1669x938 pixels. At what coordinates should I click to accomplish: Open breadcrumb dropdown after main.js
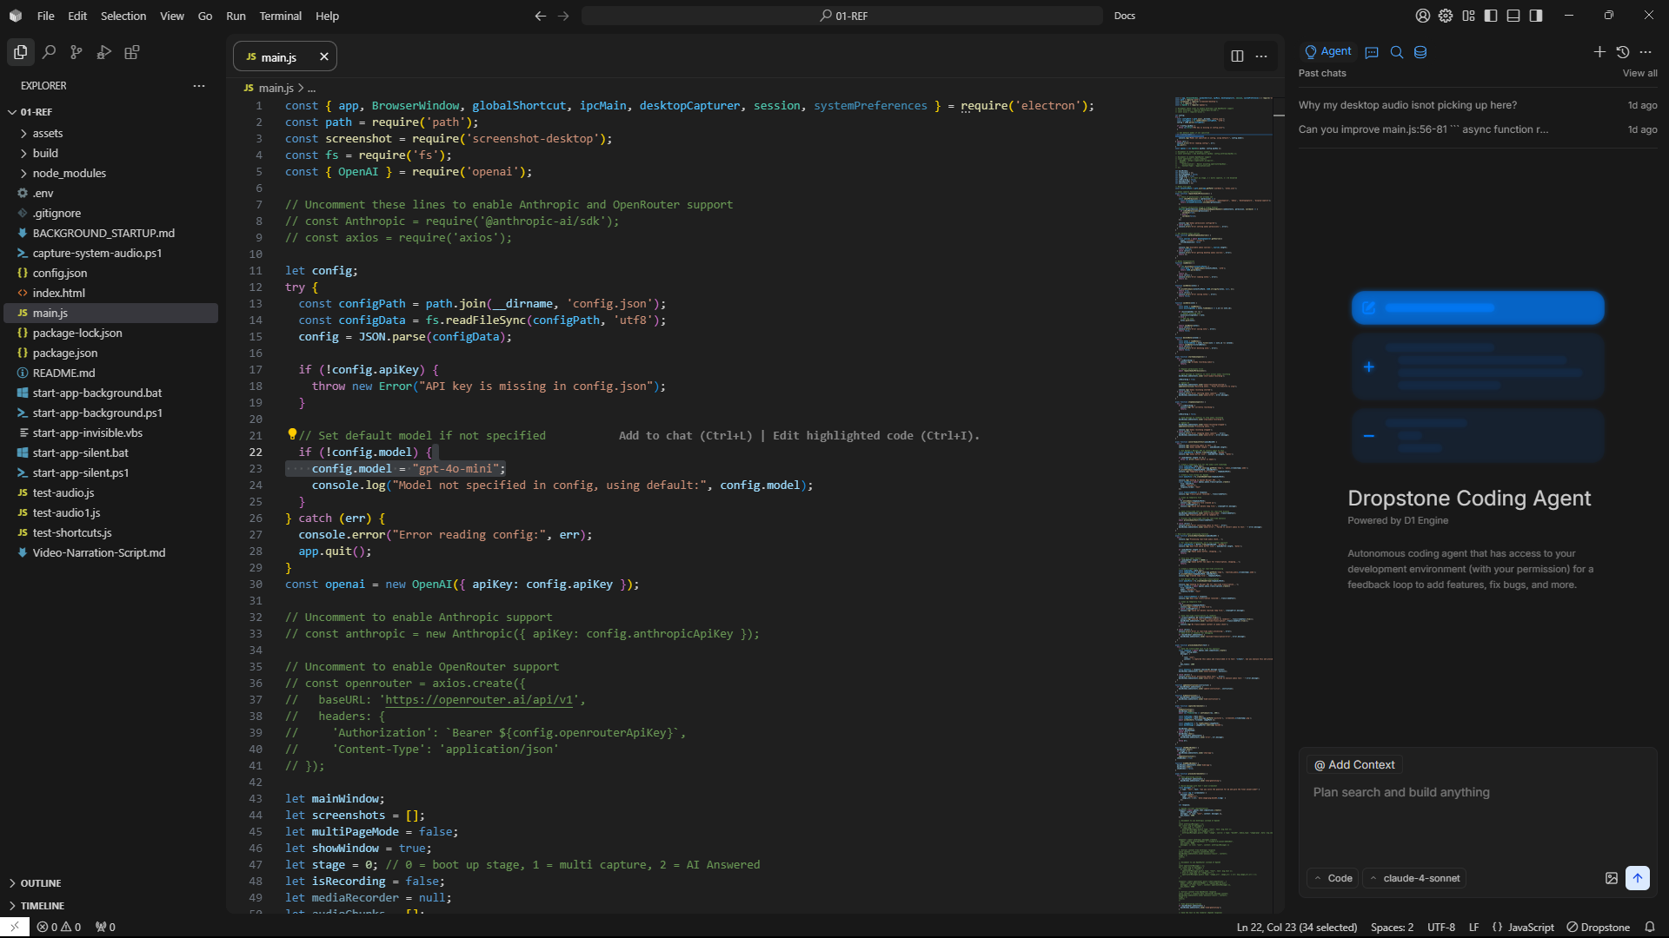coord(311,89)
